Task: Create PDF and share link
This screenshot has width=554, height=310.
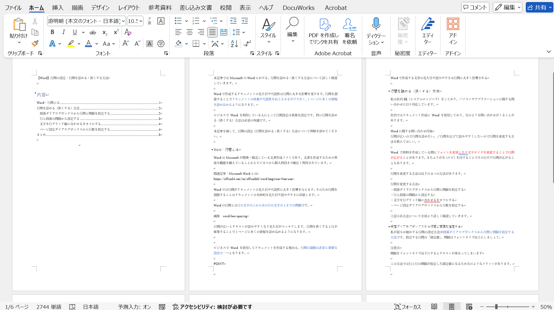Action: point(324,31)
